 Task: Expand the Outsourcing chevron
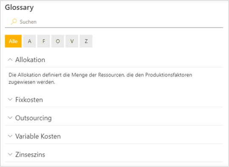tap(10, 118)
